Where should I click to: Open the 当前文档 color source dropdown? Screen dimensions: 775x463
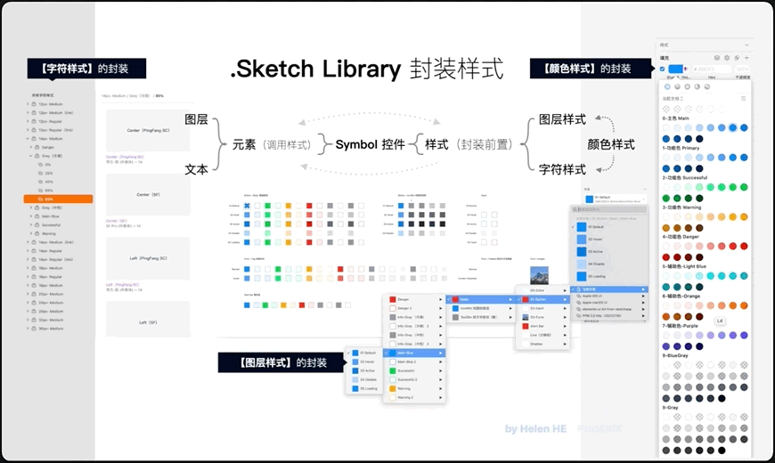[x=673, y=99]
